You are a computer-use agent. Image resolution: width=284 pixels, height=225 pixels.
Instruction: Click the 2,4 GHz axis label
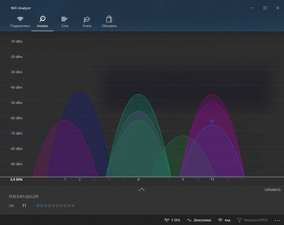coord(16,179)
